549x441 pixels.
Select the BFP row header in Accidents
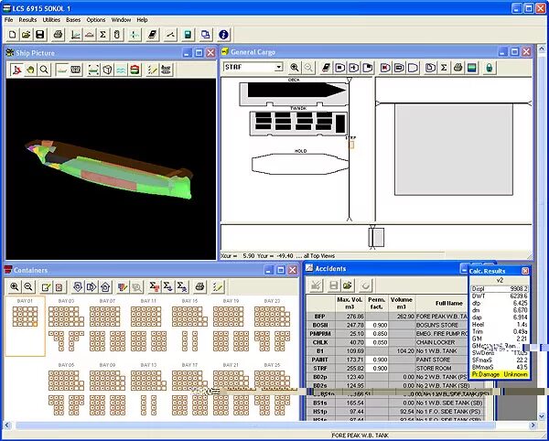[320, 317]
